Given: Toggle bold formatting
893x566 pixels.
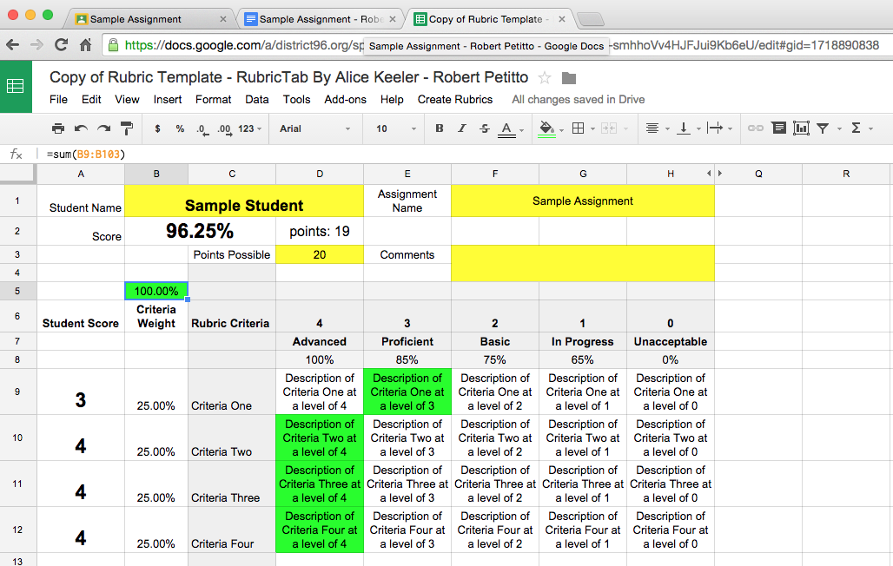Looking at the screenshot, I should (x=439, y=128).
